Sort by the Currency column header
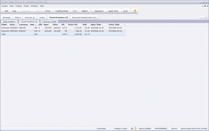This screenshot has width=209, height=131. click(23, 24)
